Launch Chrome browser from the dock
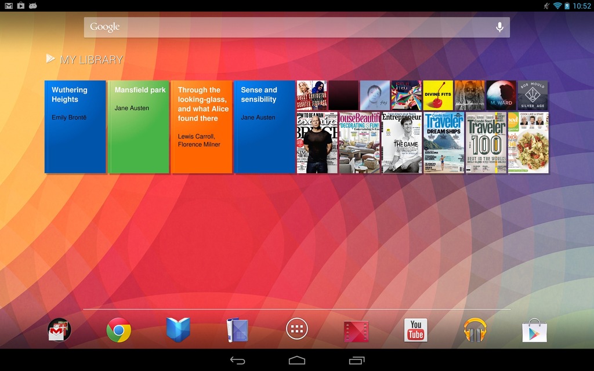The image size is (594, 371). click(118, 330)
